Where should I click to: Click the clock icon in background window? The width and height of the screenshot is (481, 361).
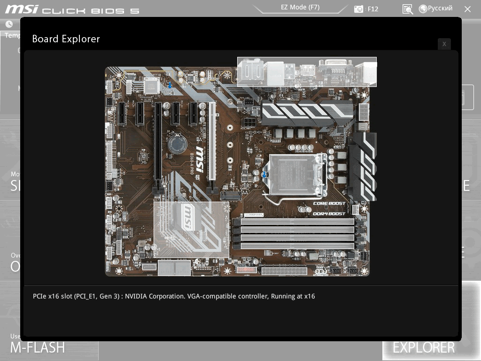tap(9, 24)
